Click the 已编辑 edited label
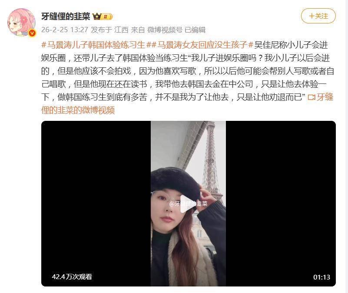 [x=195, y=30]
